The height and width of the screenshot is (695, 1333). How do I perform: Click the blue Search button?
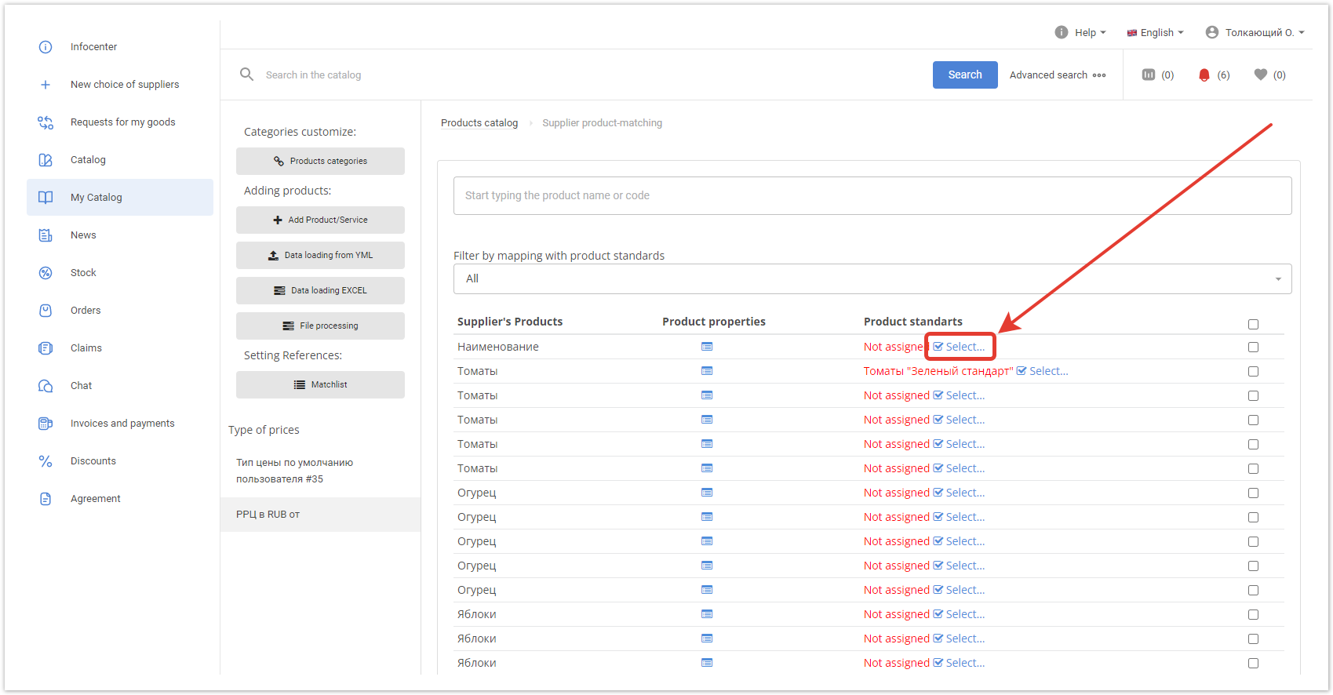coord(965,75)
